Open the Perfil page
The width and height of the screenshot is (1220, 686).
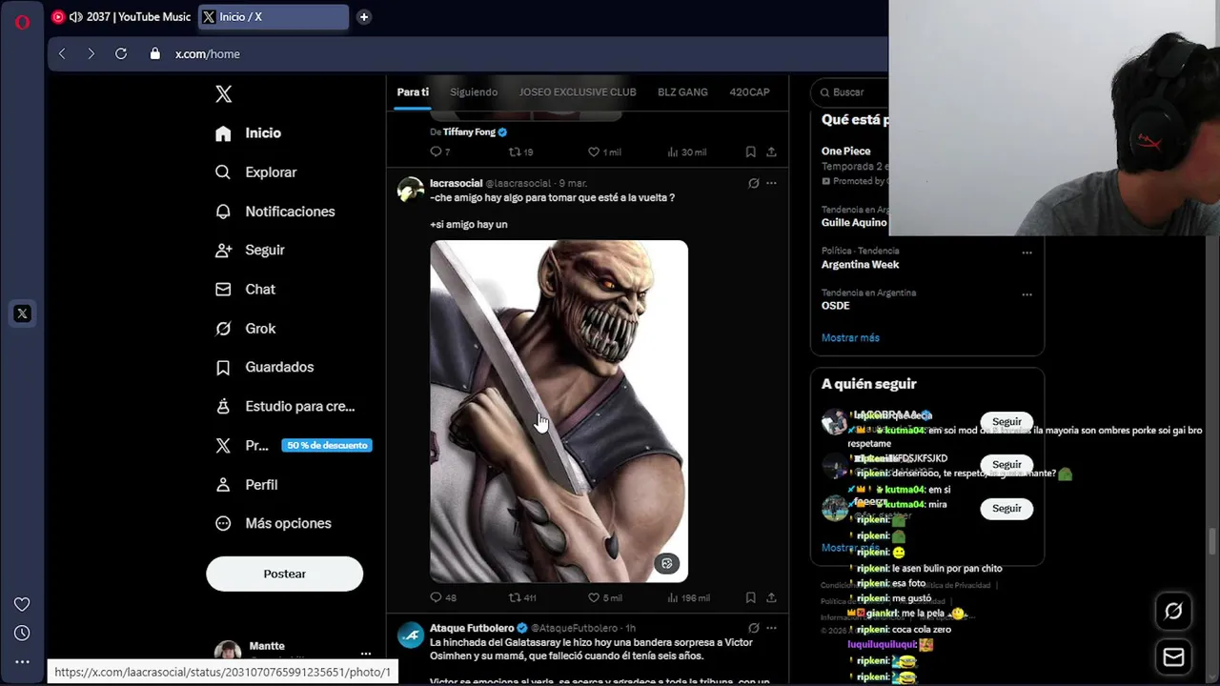click(246, 484)
